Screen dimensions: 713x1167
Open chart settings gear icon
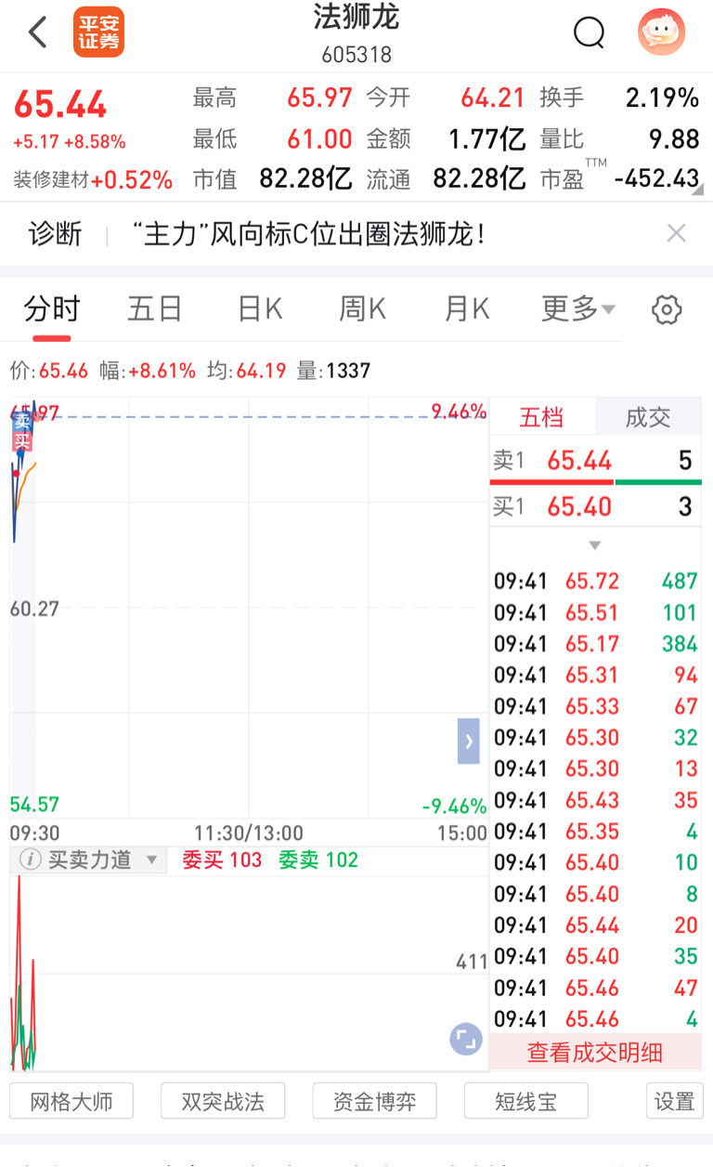pos(667,309)
